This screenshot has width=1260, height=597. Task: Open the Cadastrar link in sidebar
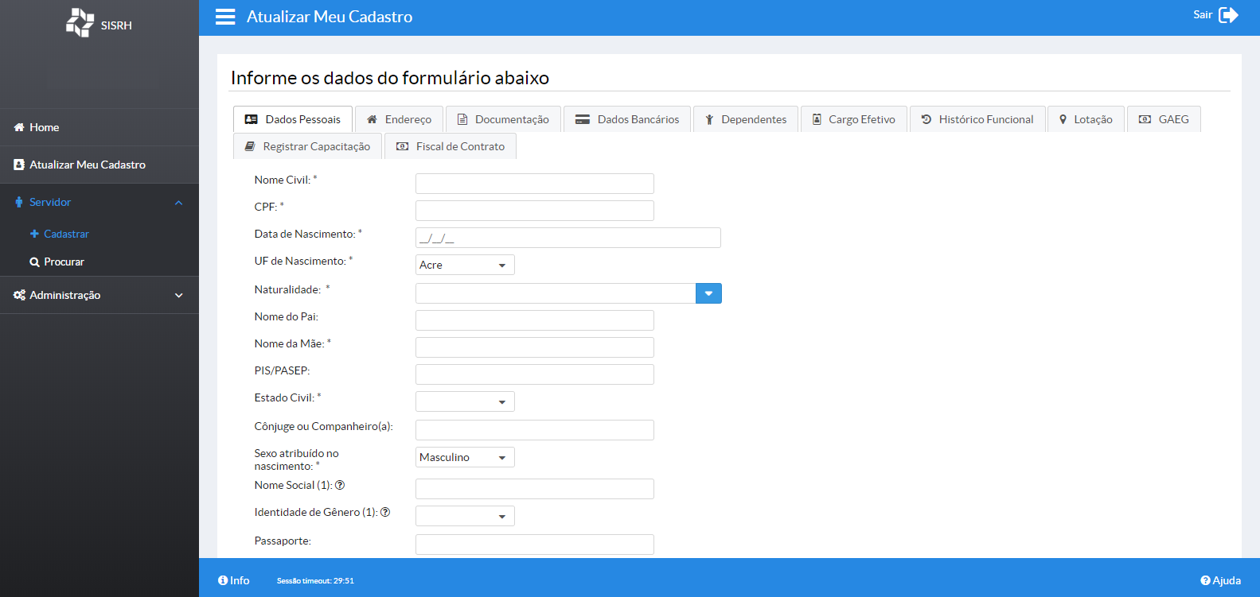[66, 234]
